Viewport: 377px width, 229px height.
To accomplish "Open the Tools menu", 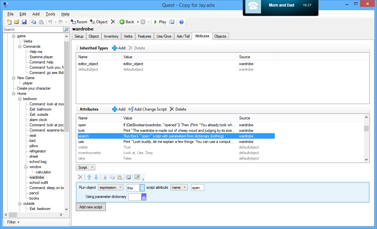I will (x=50, y=14).
